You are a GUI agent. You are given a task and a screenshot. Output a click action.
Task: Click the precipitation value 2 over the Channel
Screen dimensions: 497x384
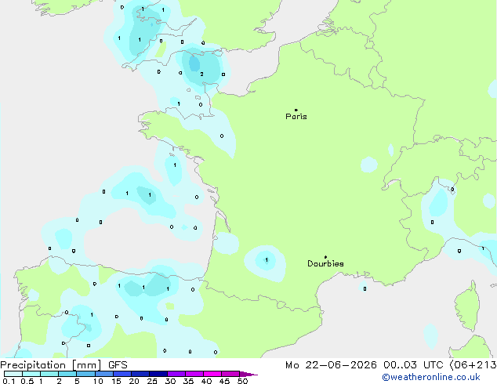(201, 74)
